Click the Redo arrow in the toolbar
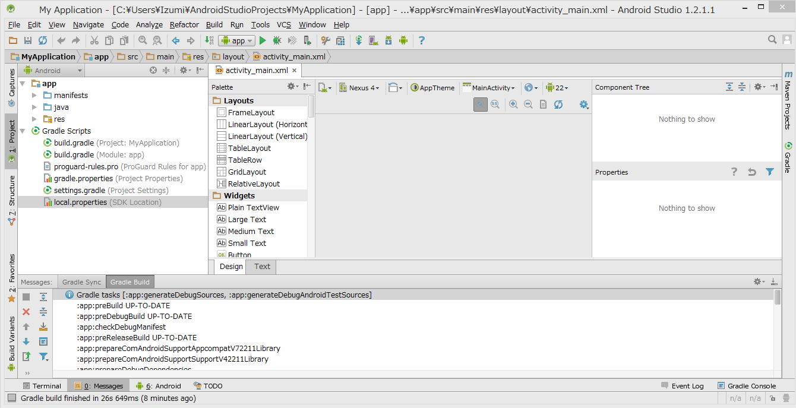Image resolution: width=796 pixels, height=408 pixels. (75, 40)
